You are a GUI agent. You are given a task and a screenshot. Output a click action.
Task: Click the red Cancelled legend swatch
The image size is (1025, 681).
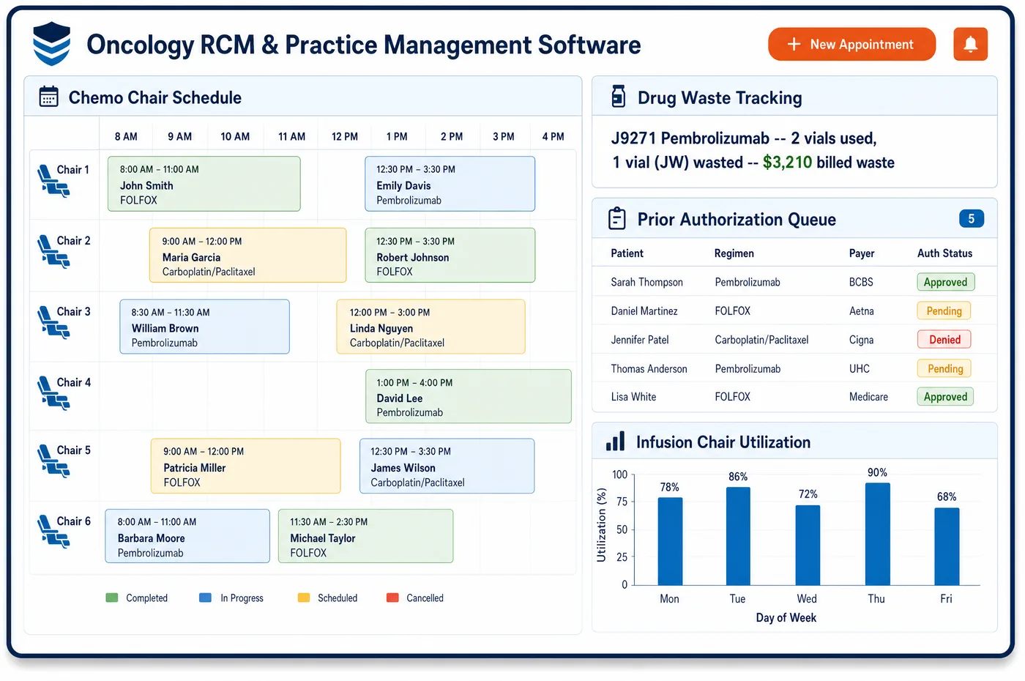pos(392,598)
